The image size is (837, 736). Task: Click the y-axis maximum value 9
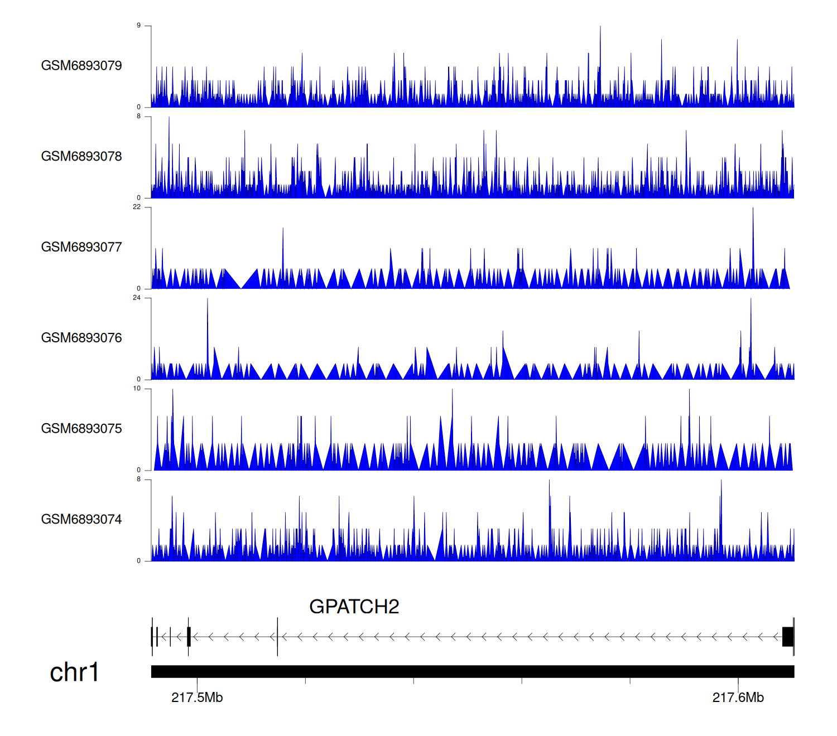tap(138, 26)
